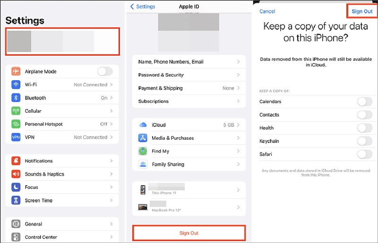
Task: Go back to Settings from Apple ID
Action: click(143, 7)
